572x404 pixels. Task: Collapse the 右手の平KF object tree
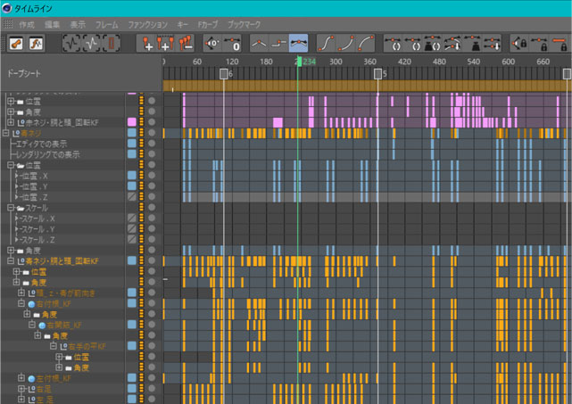pos(54,346)
